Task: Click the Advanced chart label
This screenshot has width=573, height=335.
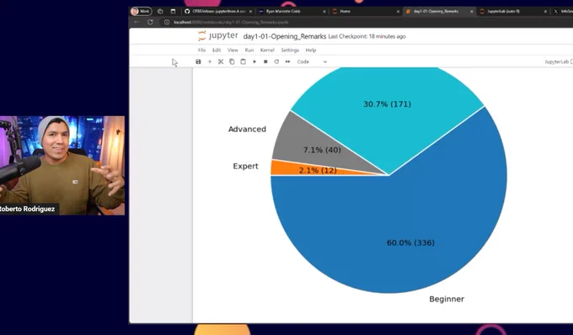Action: [247, 129]
